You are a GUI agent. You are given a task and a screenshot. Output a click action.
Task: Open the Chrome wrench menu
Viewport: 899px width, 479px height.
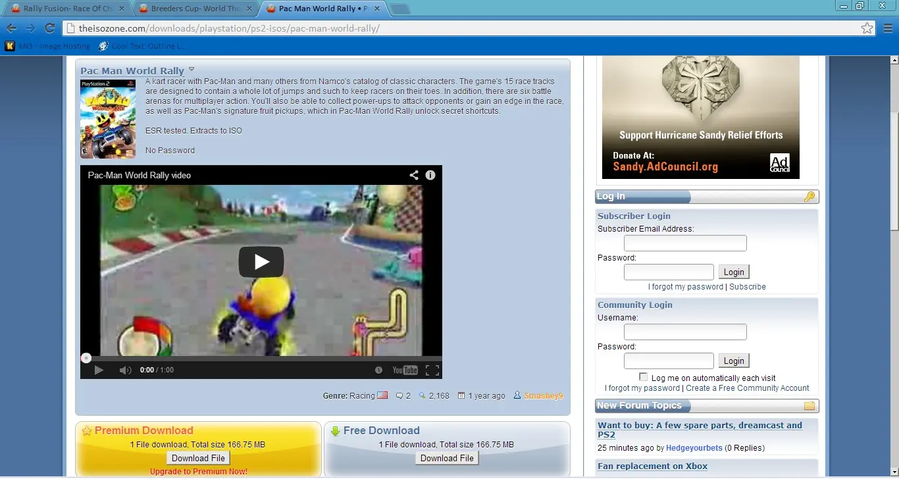[x=888, y=28]
